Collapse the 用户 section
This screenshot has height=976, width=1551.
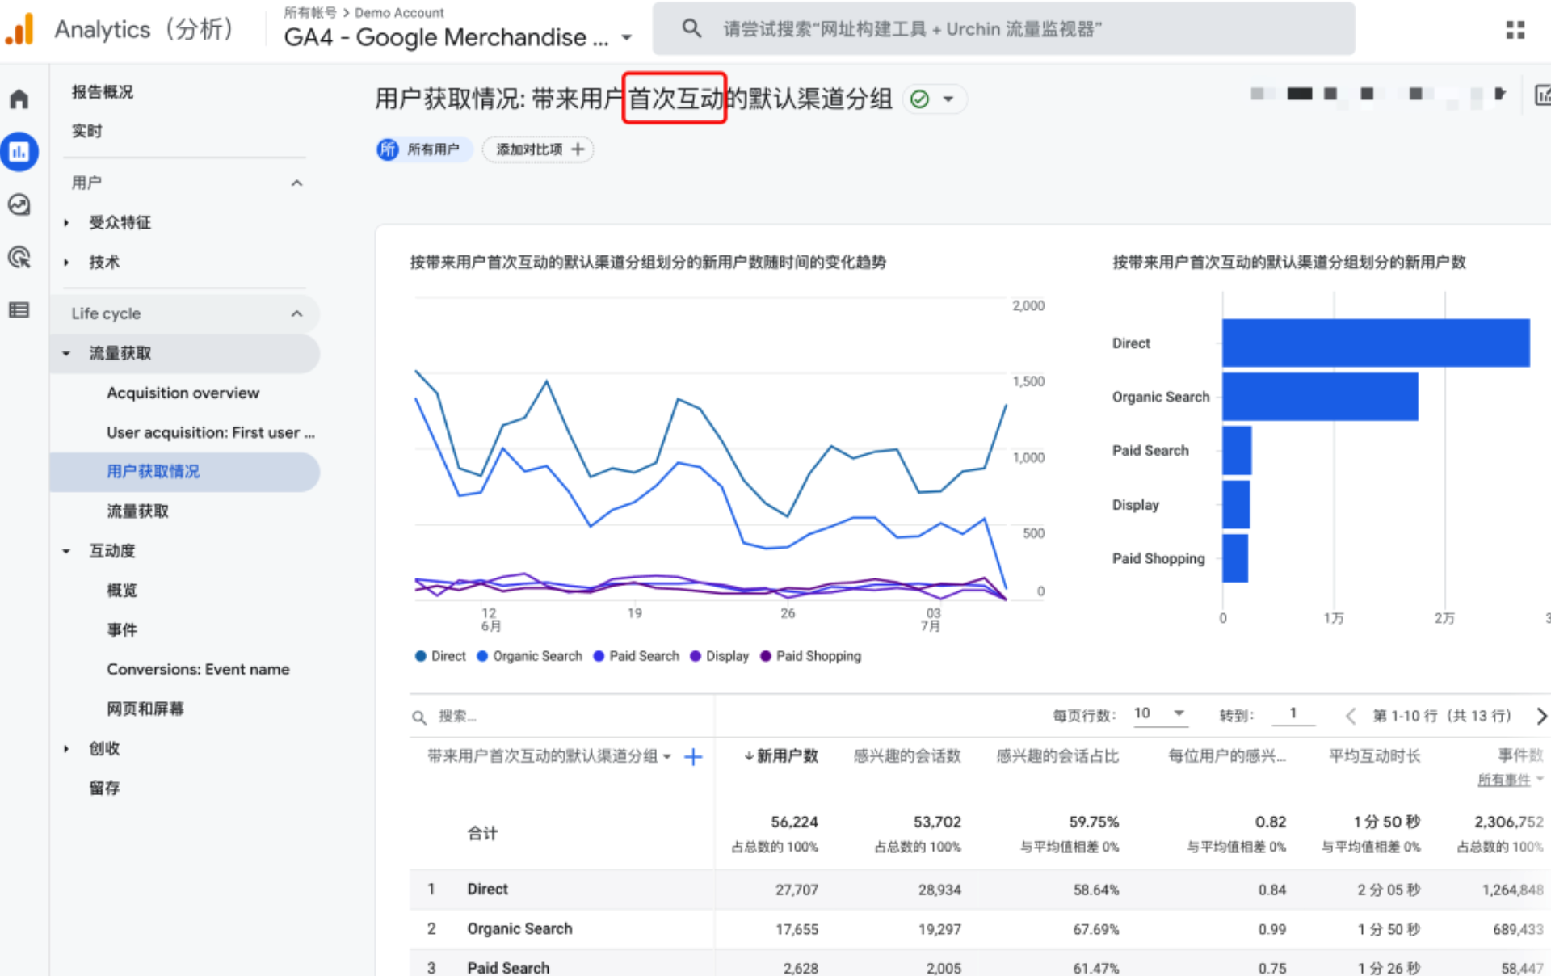point(297,183)
